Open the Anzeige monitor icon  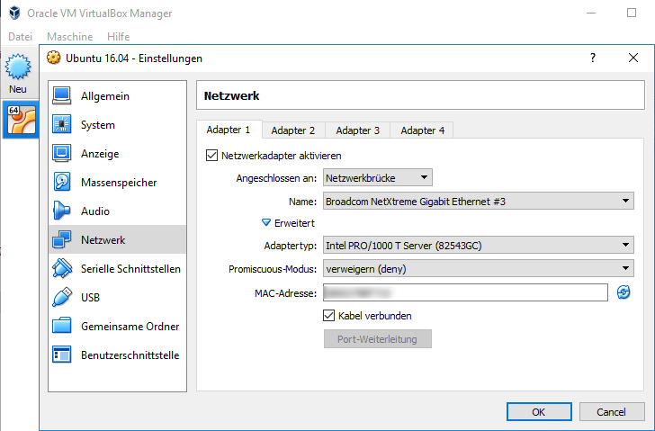pos(62,153)
